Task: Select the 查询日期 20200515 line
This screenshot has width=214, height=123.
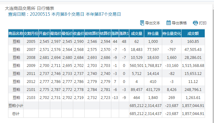Action: click(65, 14)
